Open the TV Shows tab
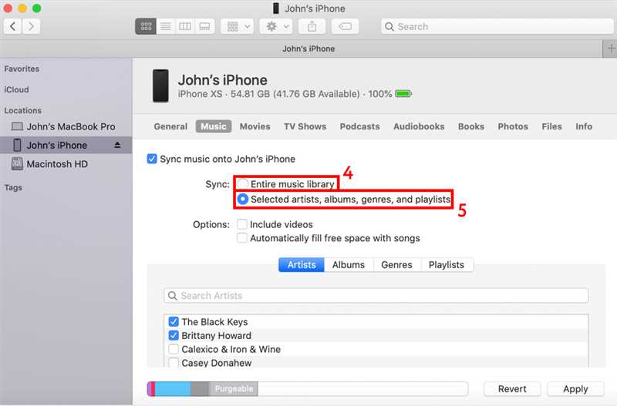 click(305, 126)
